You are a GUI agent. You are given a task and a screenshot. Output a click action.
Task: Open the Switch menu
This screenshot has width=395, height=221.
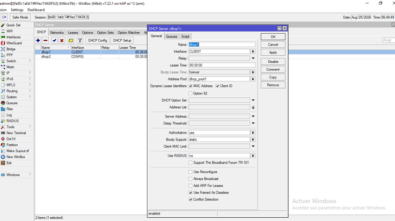[11, 61]
